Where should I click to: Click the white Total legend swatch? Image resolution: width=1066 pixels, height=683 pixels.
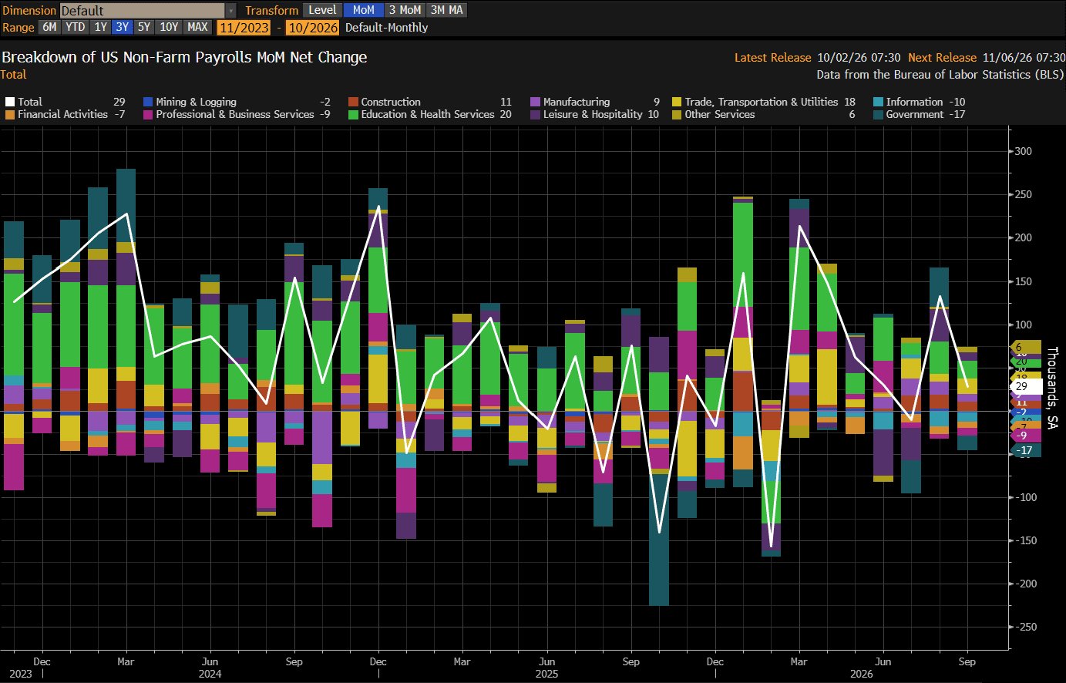coord(10,102)
